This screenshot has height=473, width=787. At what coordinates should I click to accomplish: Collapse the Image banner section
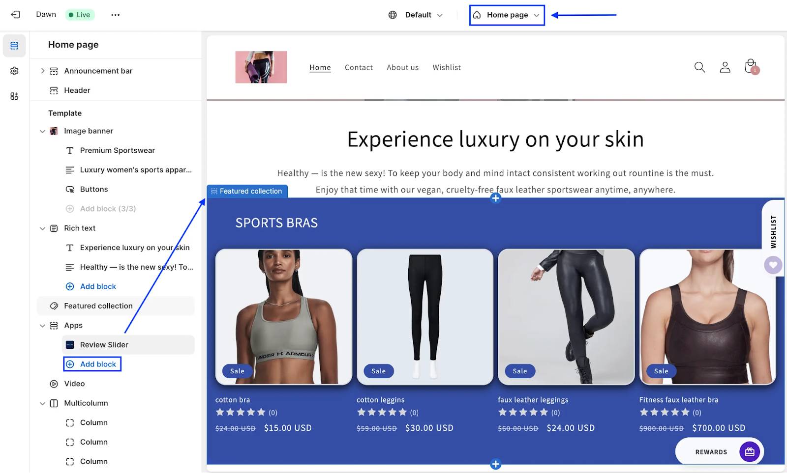click(42, 131)
